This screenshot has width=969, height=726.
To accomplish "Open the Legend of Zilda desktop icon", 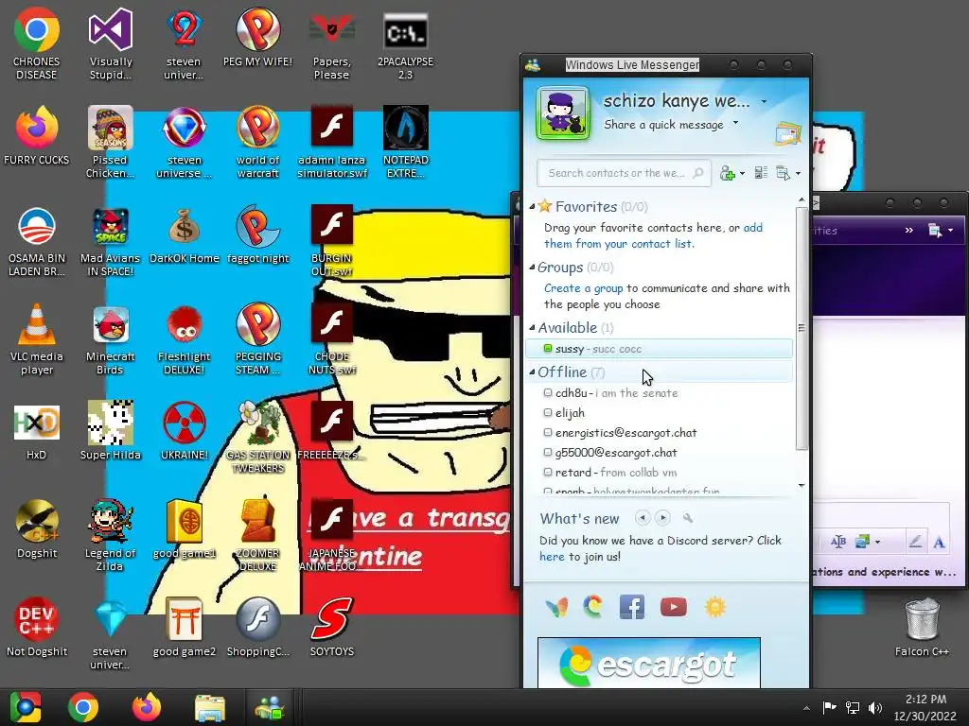I will point(110,535).
